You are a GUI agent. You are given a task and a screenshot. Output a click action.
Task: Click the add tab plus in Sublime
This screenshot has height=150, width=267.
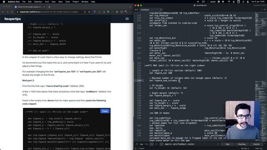tap(262, 10)
